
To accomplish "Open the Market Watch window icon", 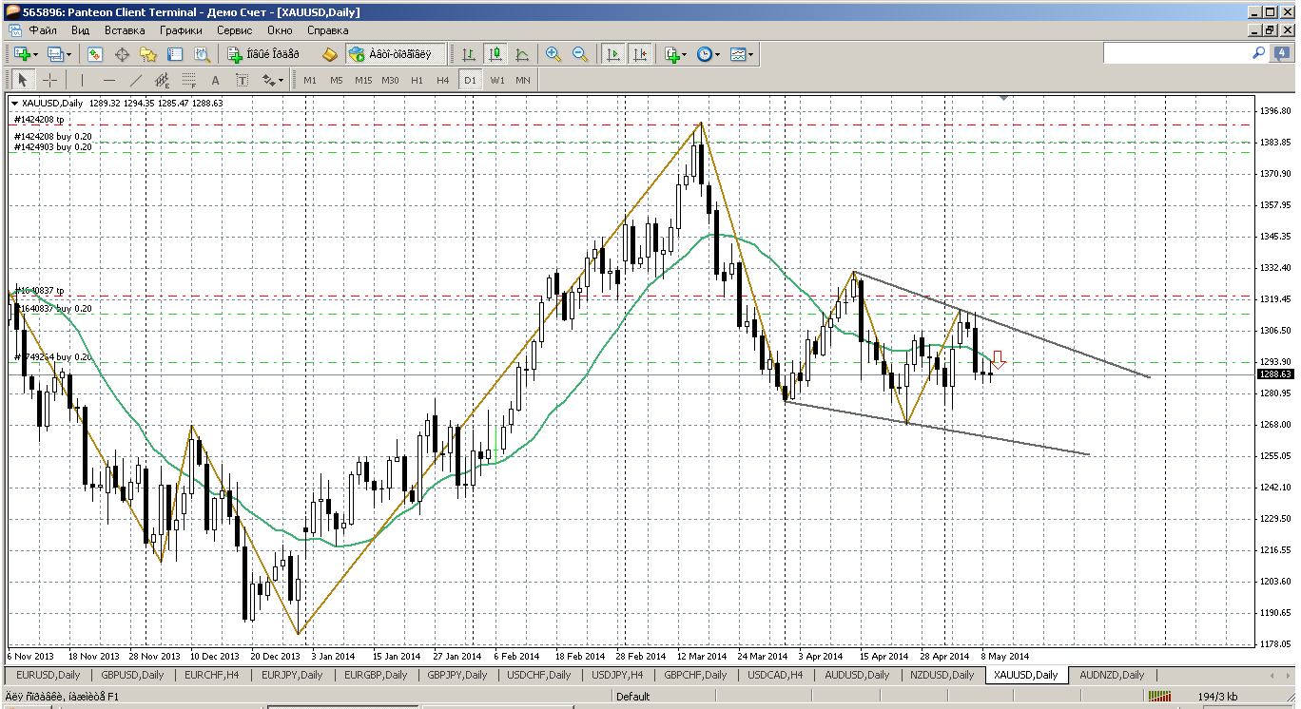I will pyautogui.click(x=95, y=55).
